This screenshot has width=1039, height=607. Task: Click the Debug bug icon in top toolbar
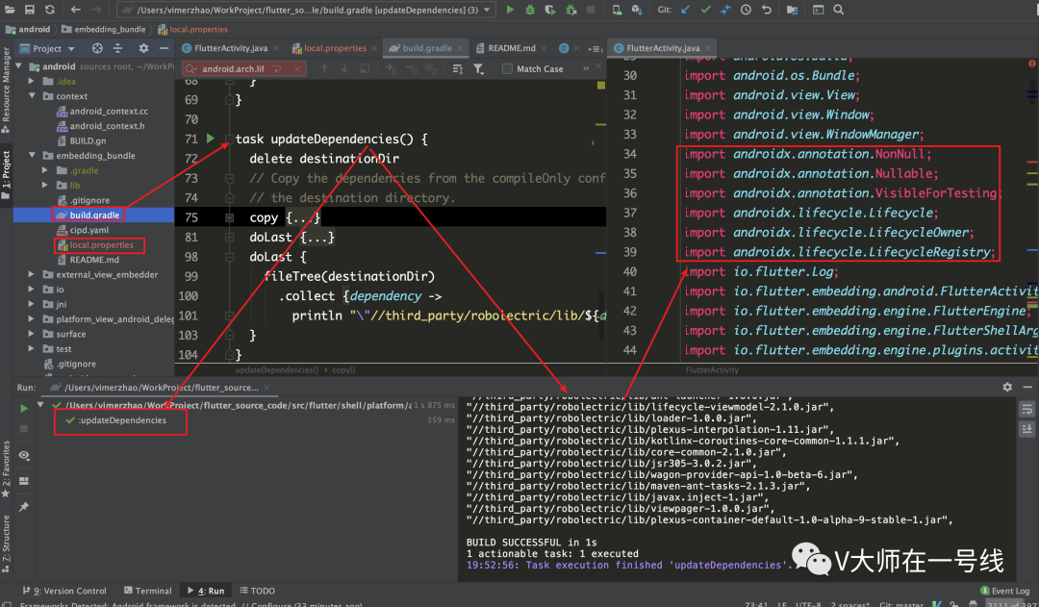(x=529, y=10)
